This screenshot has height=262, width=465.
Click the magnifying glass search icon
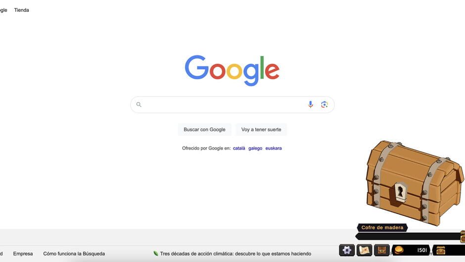tap(139, 105)
